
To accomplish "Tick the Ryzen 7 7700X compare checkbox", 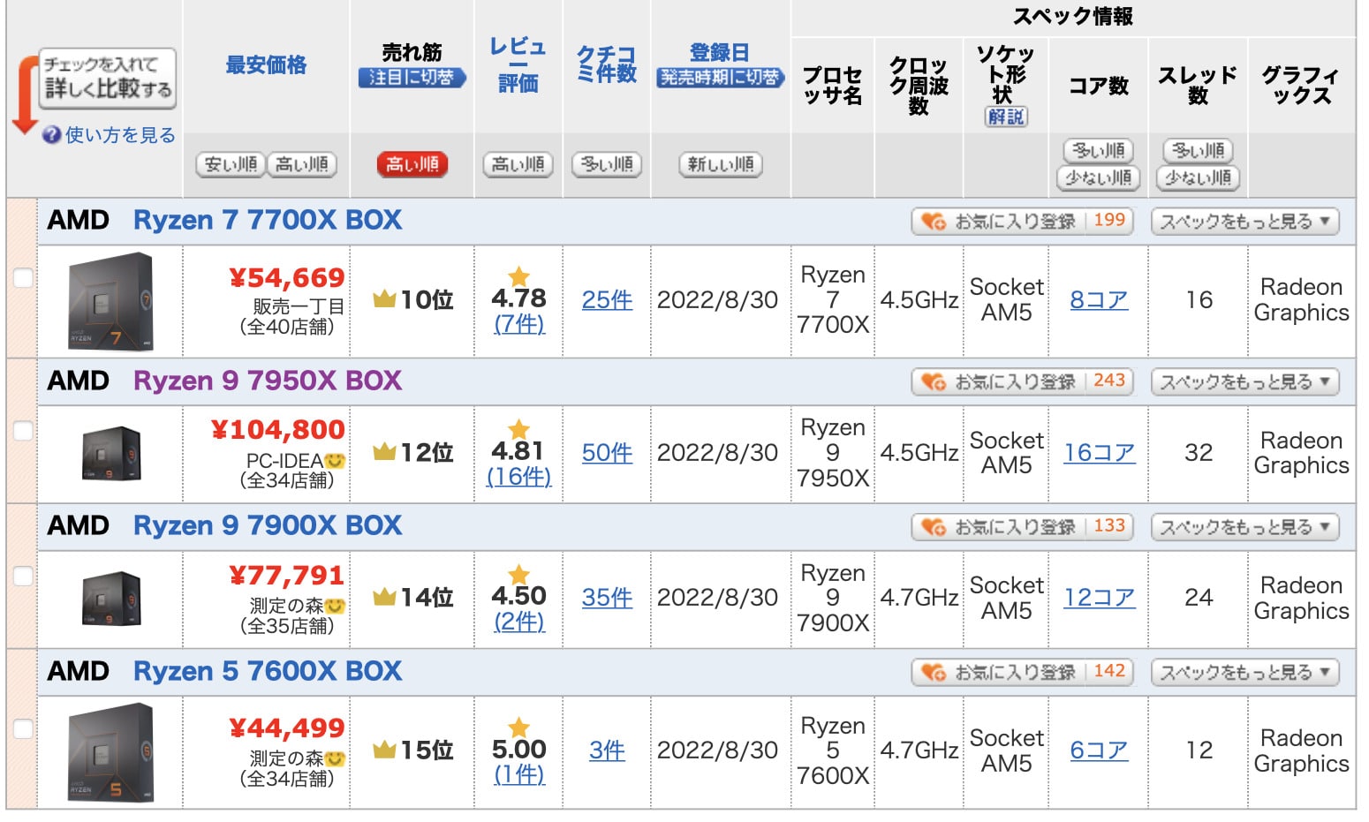I will tap(23, 278).
